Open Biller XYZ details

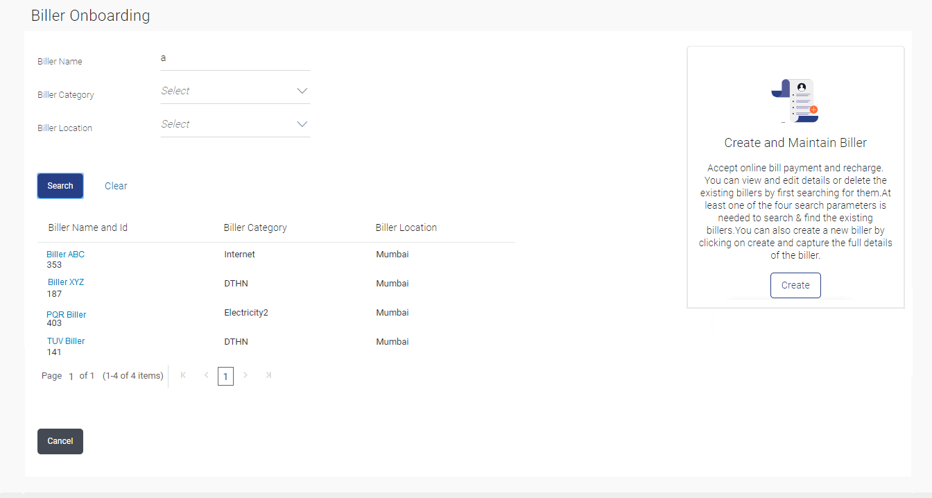point(66,282)
